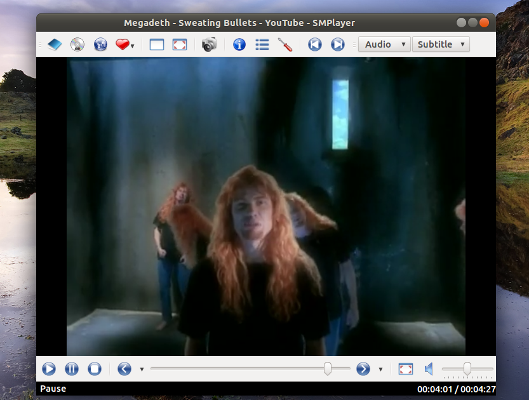
Task: Expand the Favorites heart menu arrow
Action: tap(132, 44)
